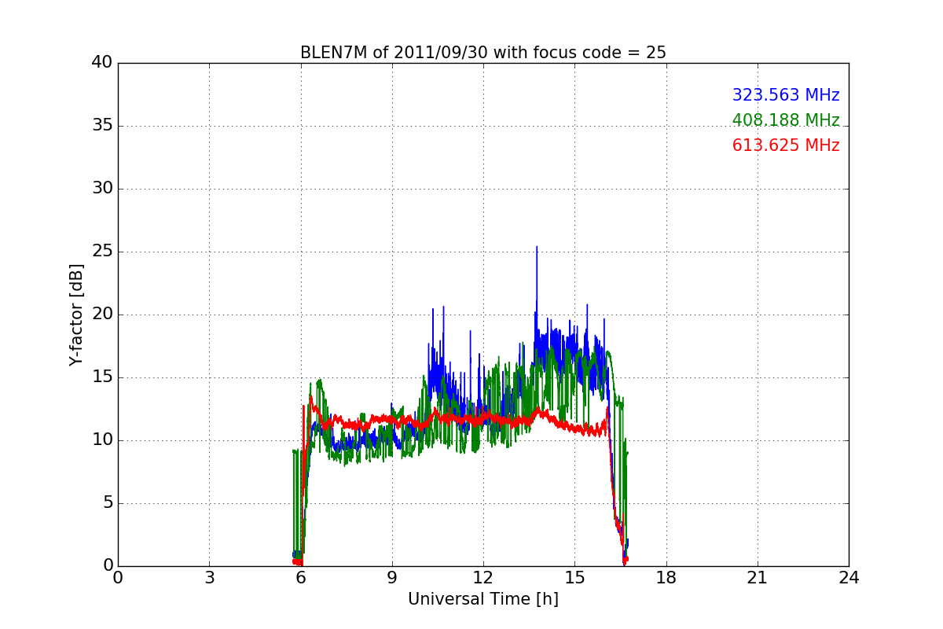Image resolution: width=943 pixels, height=629 pixels.
Task: Click the x-axis tick label '12'
Action: click(483, 578)
